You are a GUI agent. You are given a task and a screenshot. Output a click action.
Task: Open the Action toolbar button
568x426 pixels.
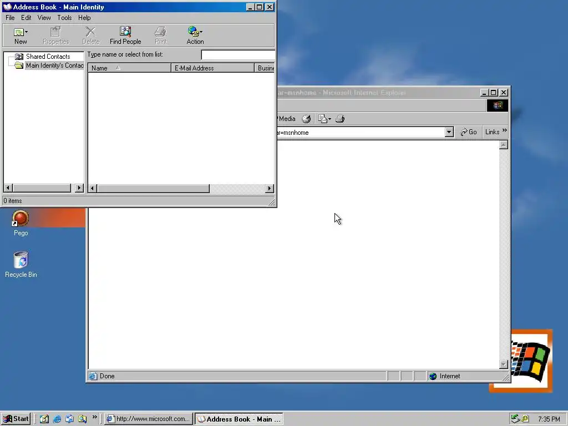pos(195,35)
